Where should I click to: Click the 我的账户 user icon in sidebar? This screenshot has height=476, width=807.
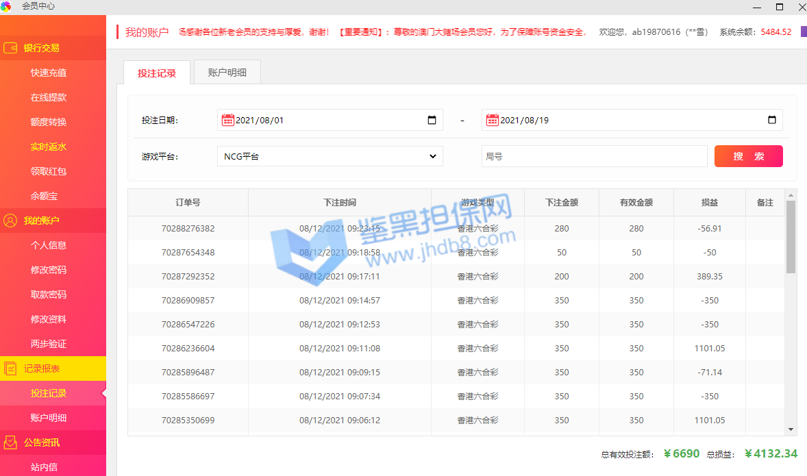11,221
